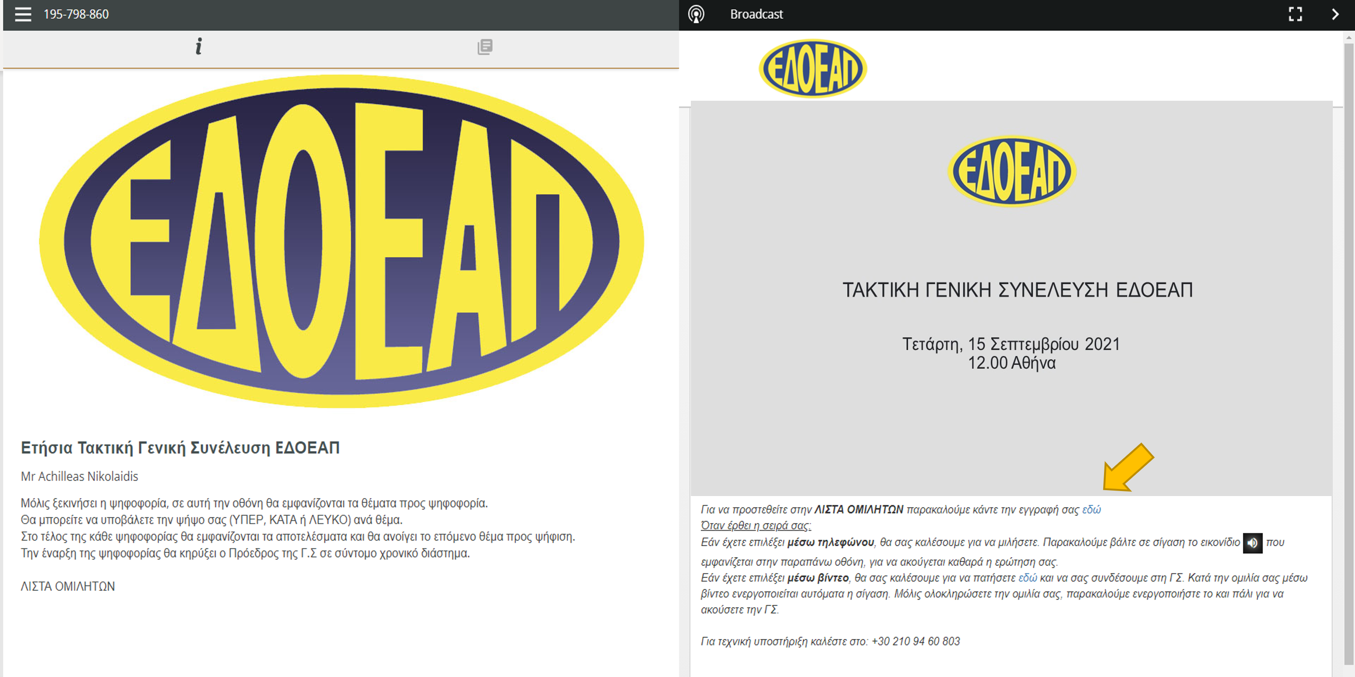Select the info tab icon
1355x677 pixels.
coord(198,46)
